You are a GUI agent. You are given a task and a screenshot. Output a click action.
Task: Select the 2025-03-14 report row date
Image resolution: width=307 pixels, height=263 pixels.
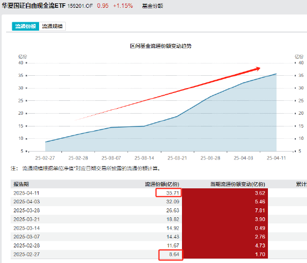tap(26, 228)
